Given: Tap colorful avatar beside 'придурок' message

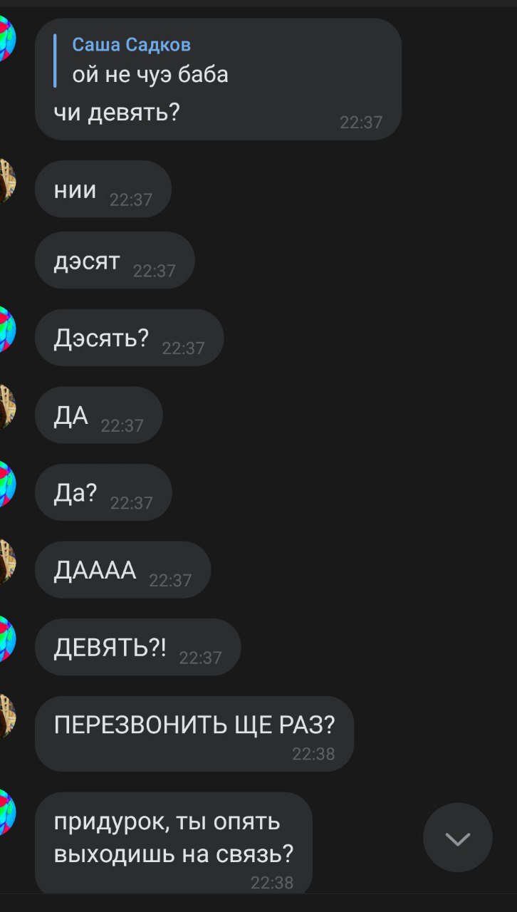Looking at the screenshot, I should 7,812.
